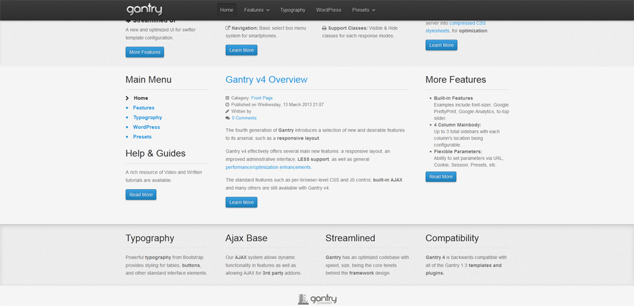Click the More Features sidebar heading
The height and width of the screenshot is (306, 634).
click(x=456, y=80)
